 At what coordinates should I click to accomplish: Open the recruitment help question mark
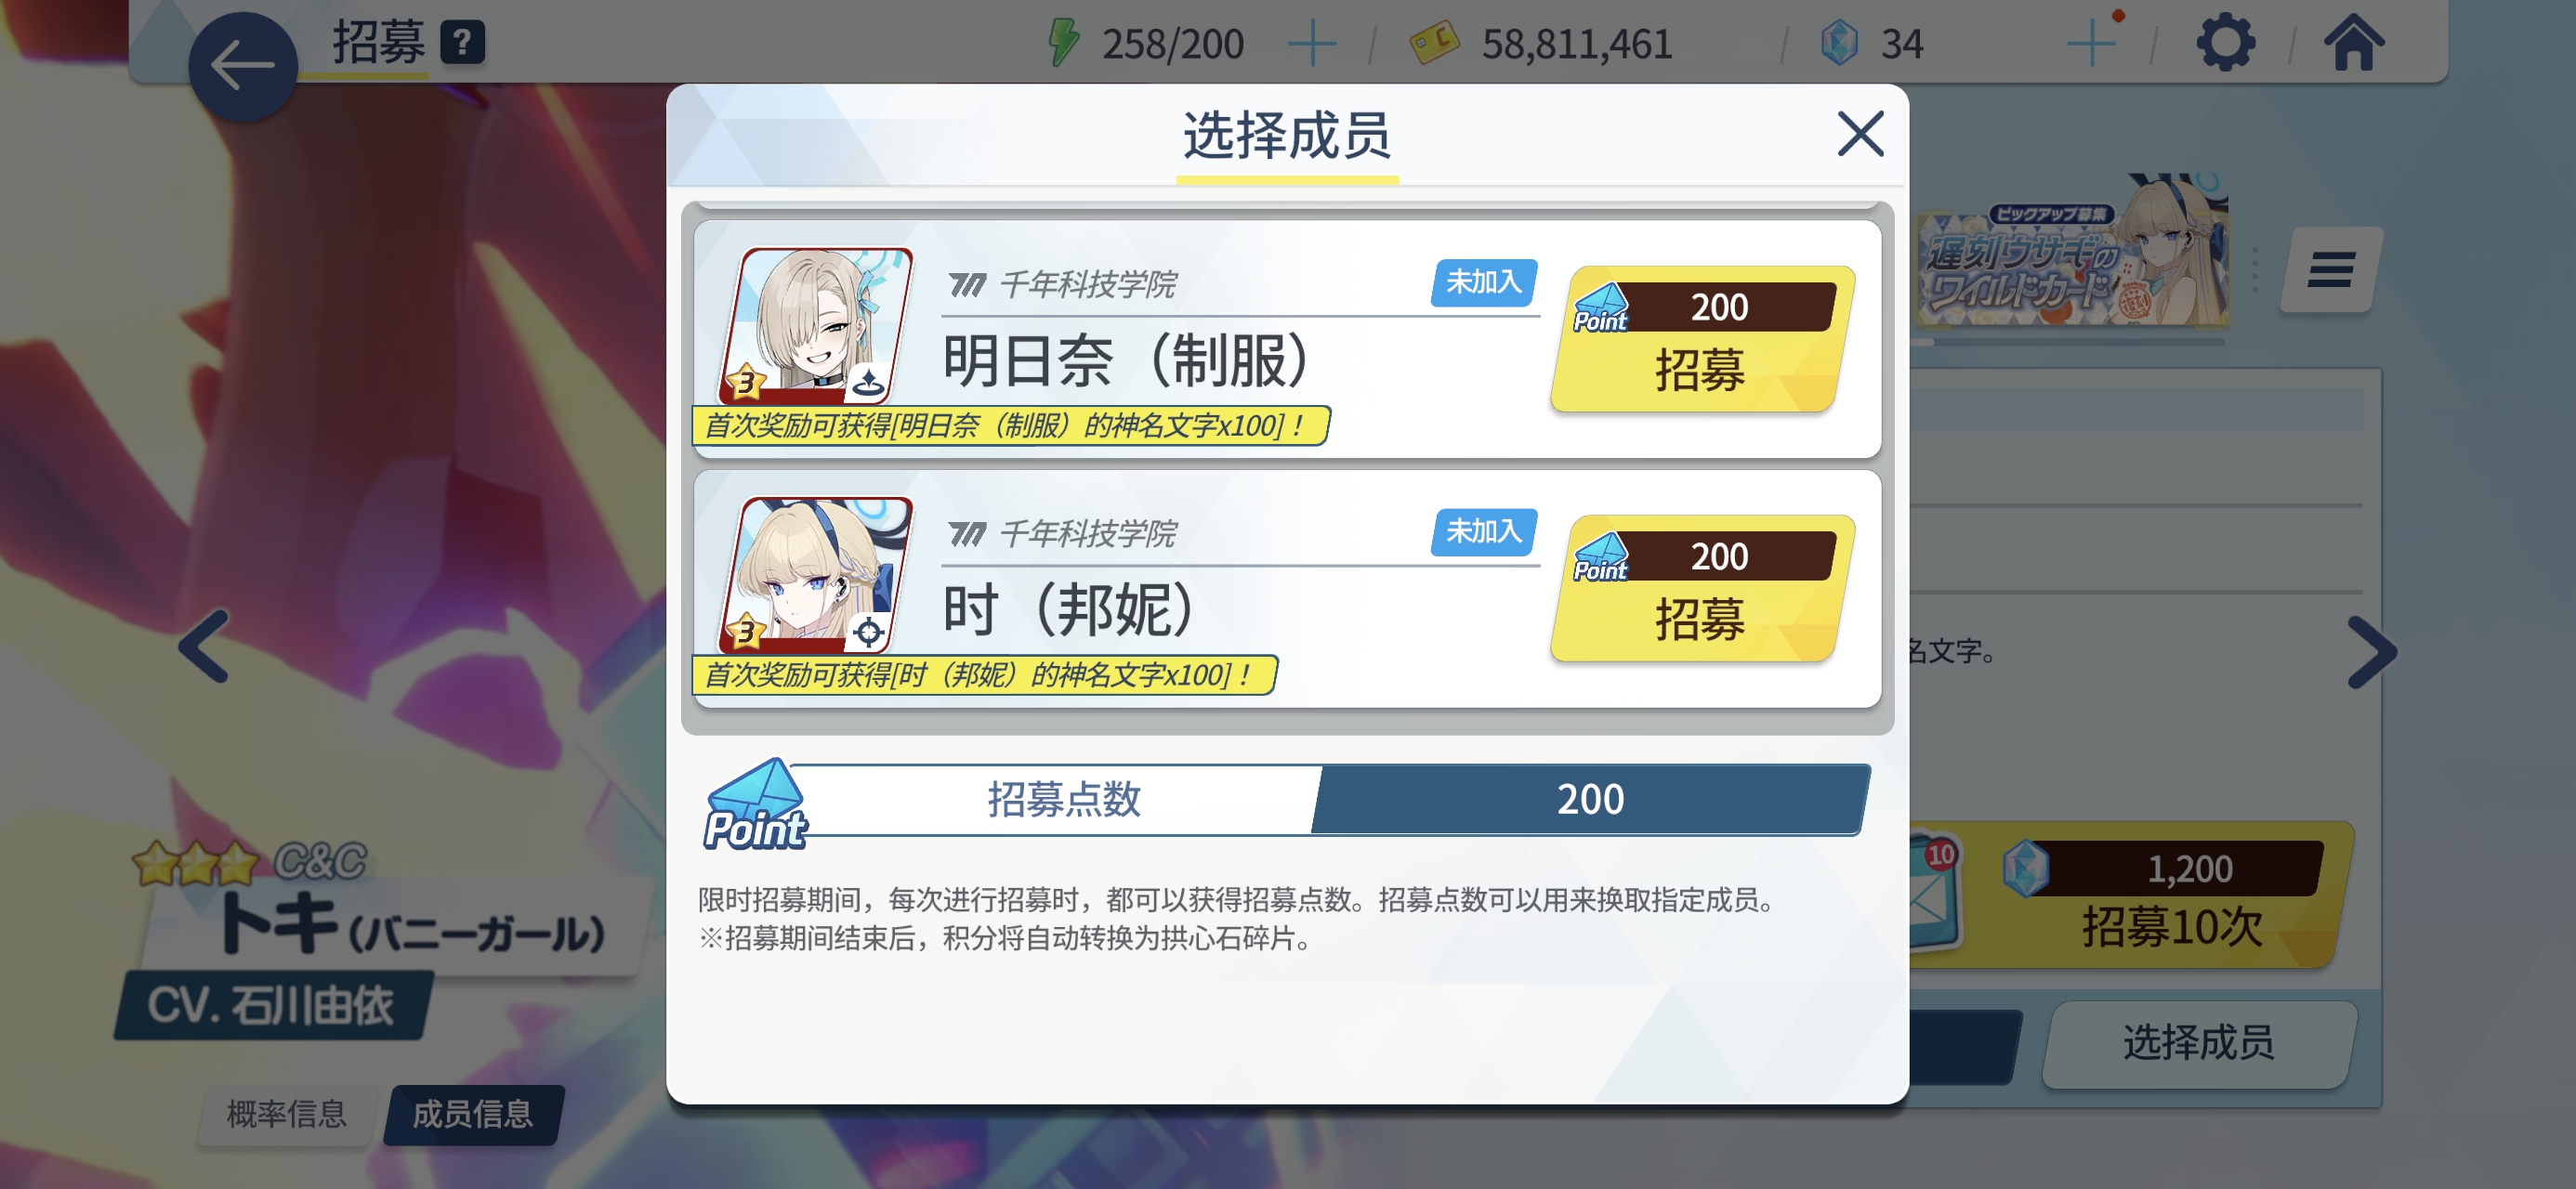(462, 43)
